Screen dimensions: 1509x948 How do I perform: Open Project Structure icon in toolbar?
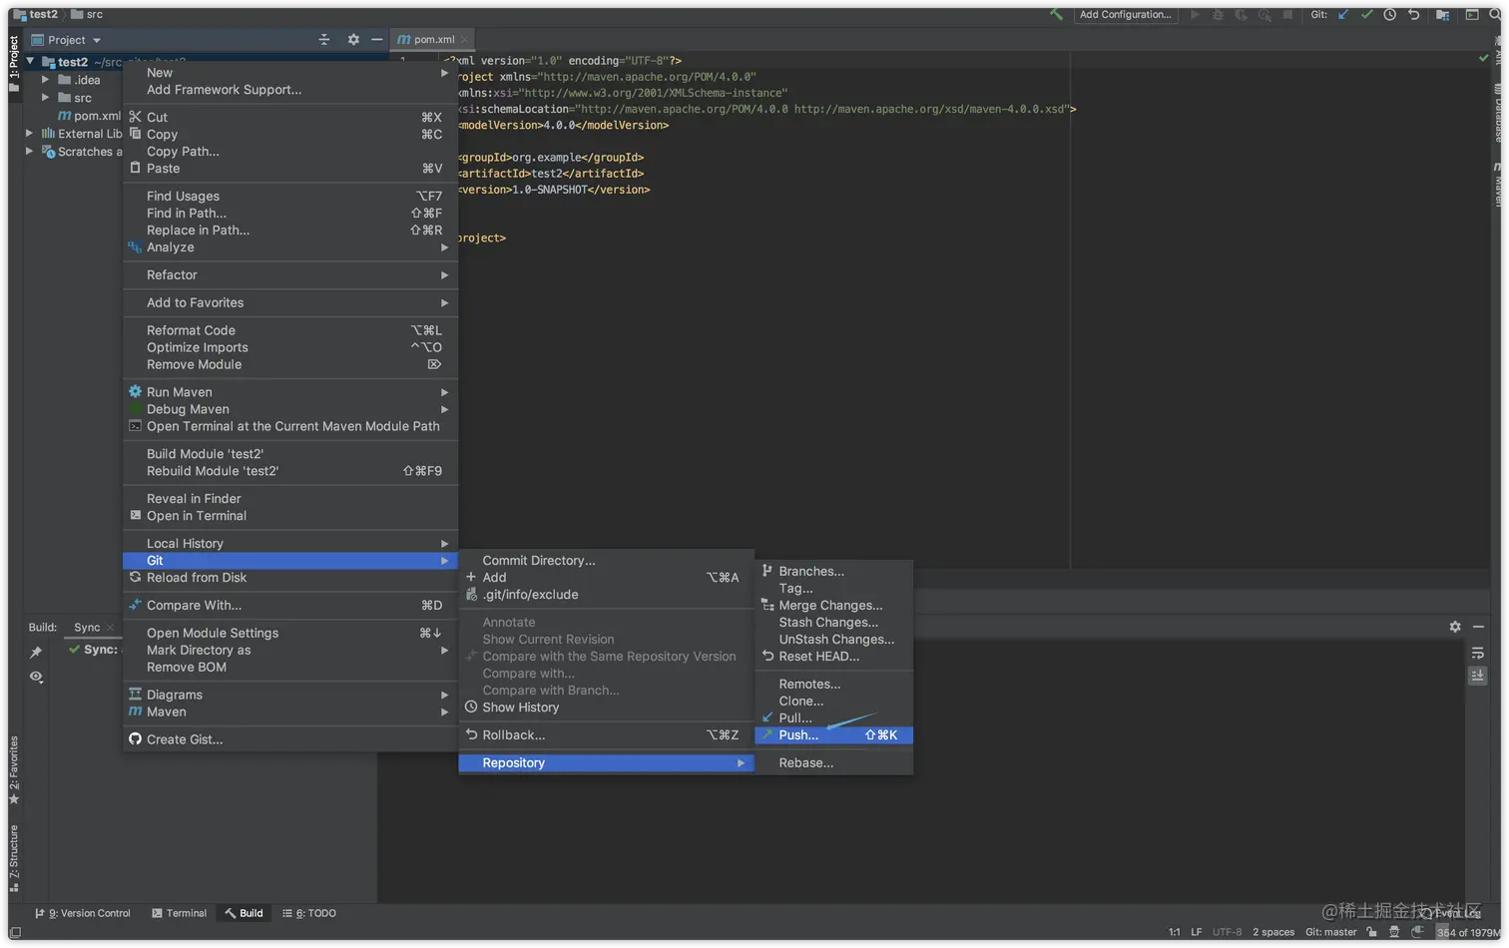click(x=1443, y=15)
